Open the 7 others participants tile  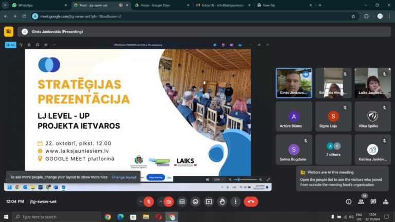click(333, 150)
